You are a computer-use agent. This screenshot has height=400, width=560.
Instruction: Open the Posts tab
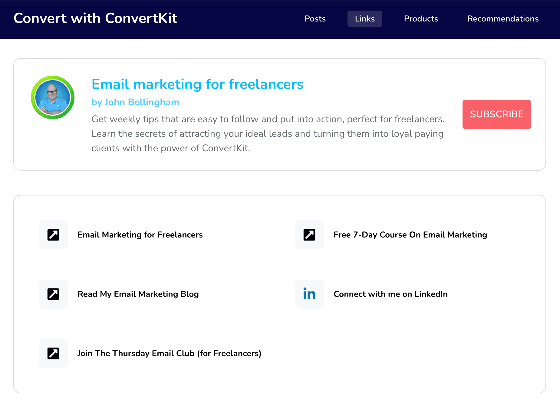(x=315, y=19)
